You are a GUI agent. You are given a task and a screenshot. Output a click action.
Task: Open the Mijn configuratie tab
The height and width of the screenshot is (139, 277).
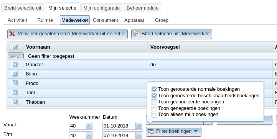pyautogui.click(x=101, y=8)
